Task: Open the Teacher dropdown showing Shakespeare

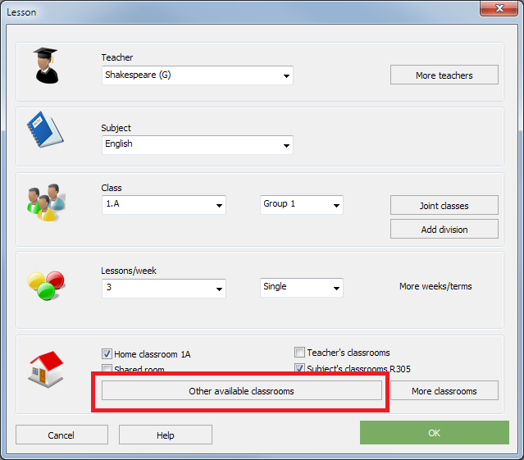Action: click(x=286, y=76)
